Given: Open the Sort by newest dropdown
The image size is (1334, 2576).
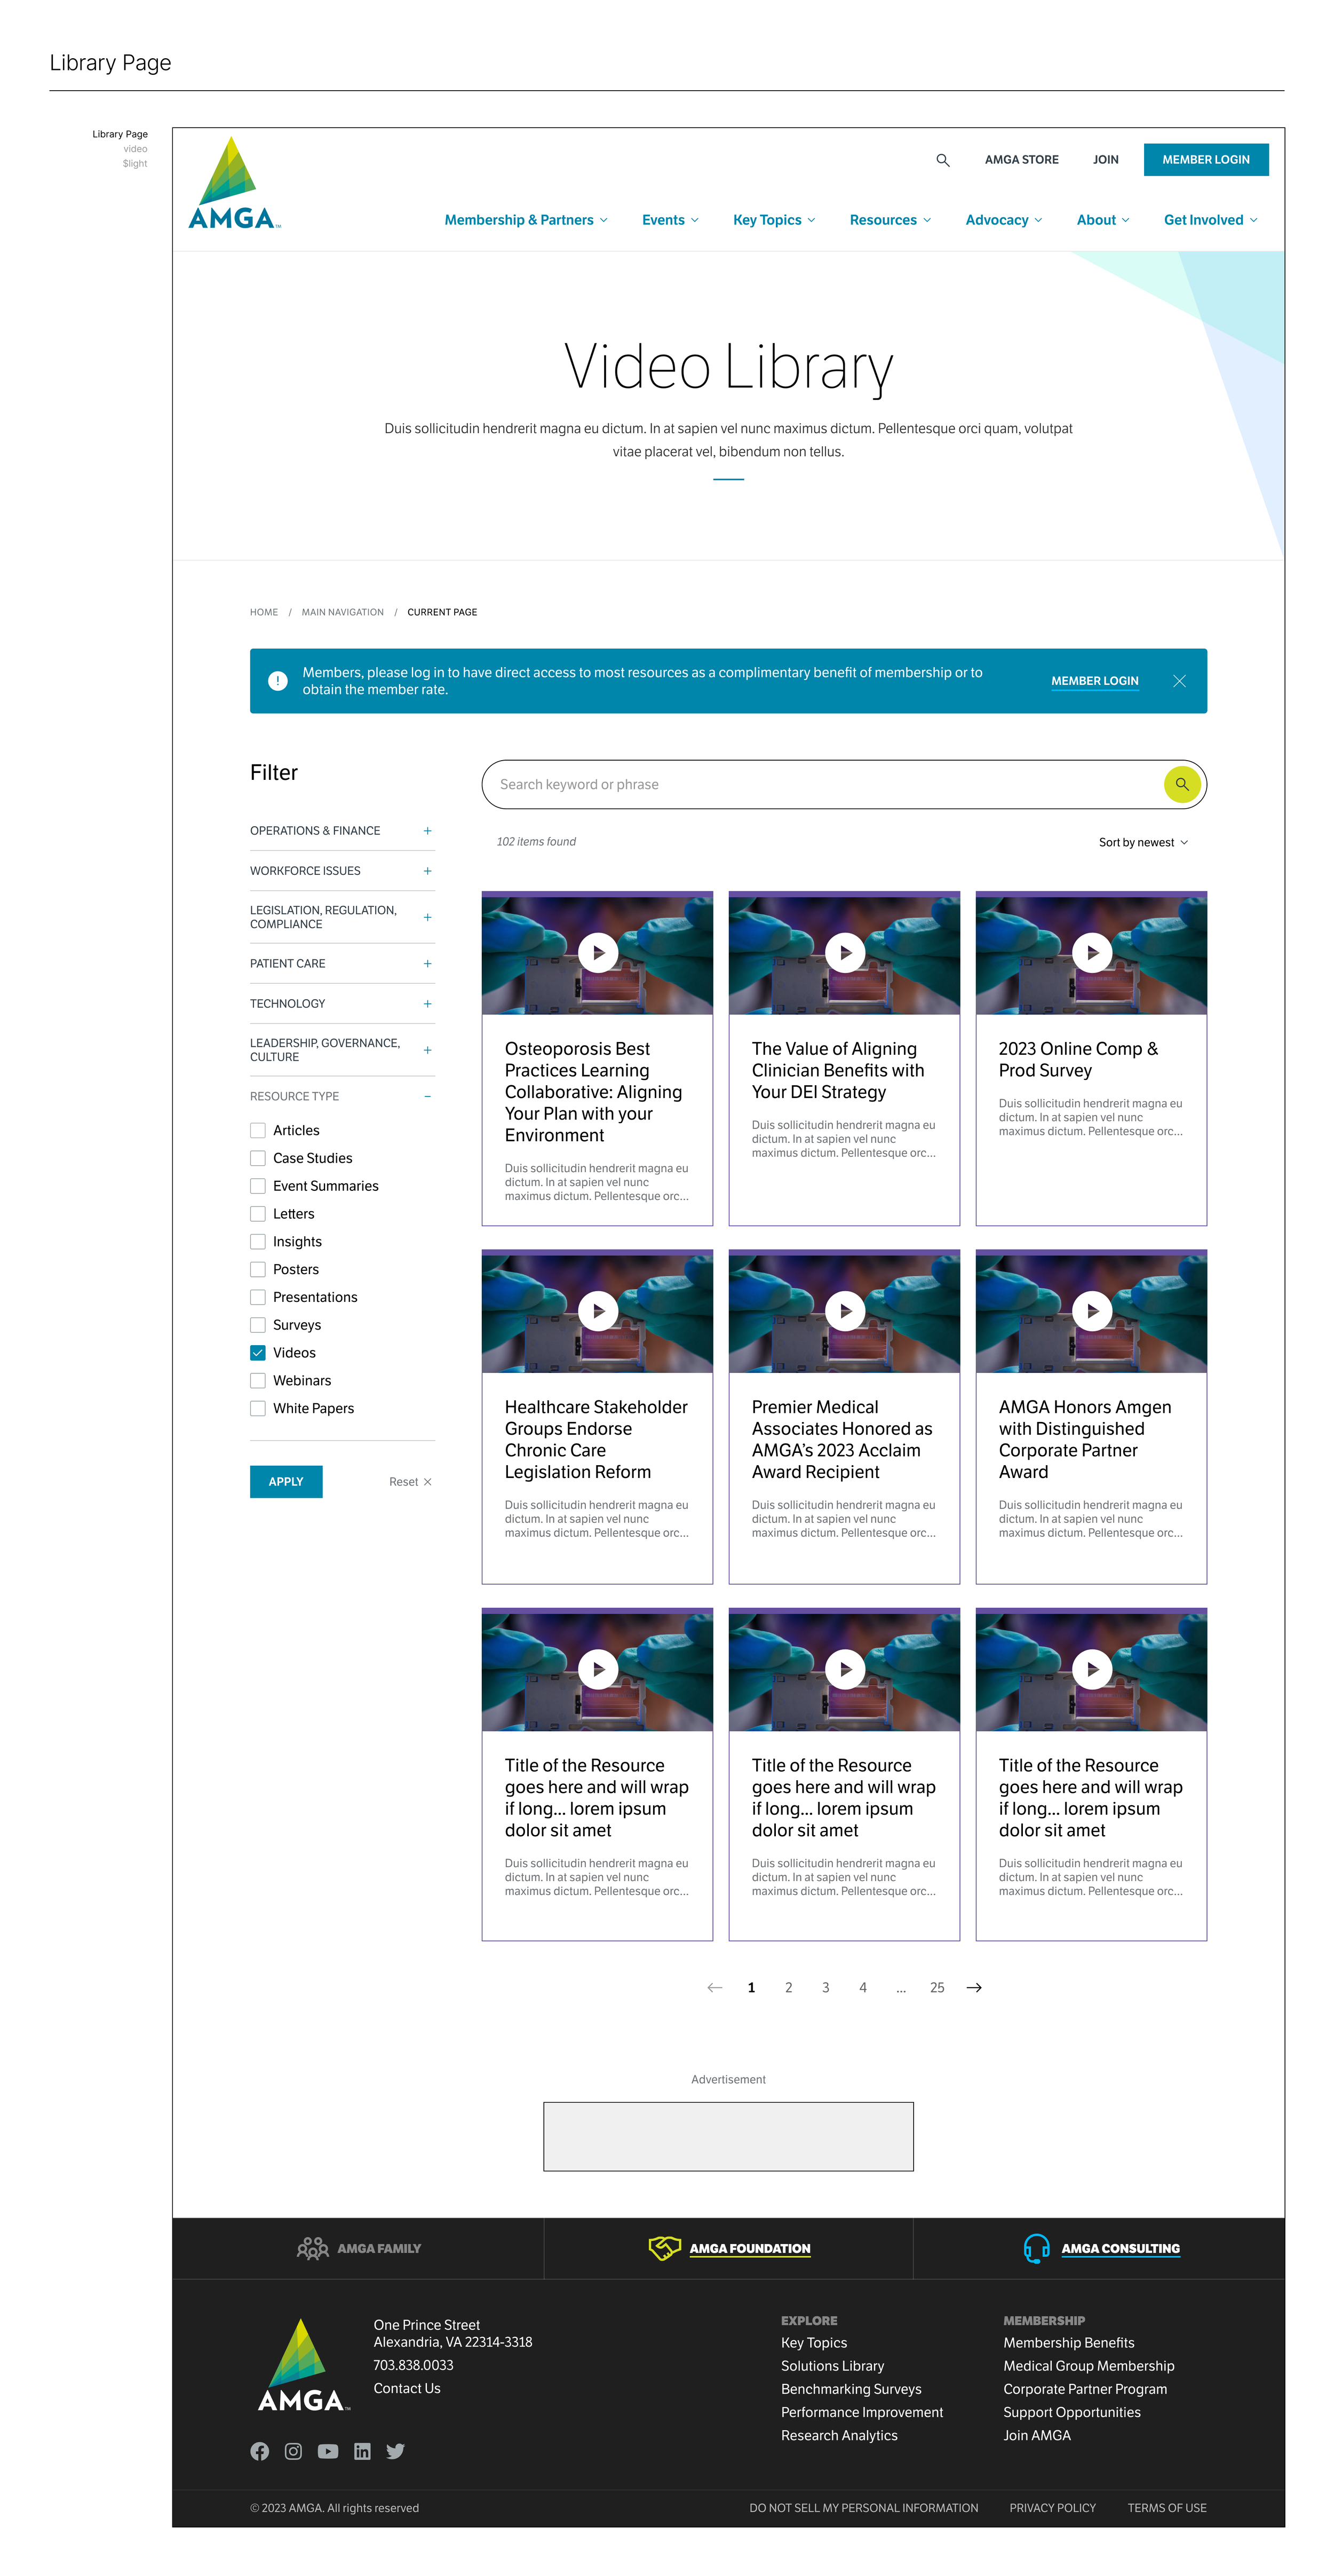Looking at the screenshot, I should (1143, 842).
